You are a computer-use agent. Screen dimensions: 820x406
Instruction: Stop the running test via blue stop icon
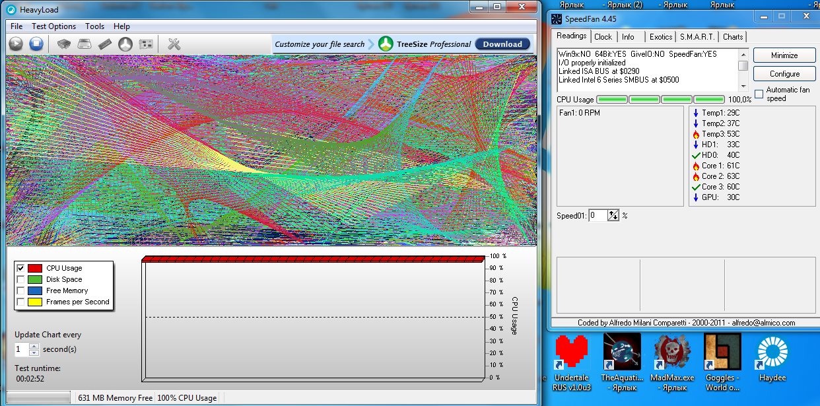coord(36,44)
